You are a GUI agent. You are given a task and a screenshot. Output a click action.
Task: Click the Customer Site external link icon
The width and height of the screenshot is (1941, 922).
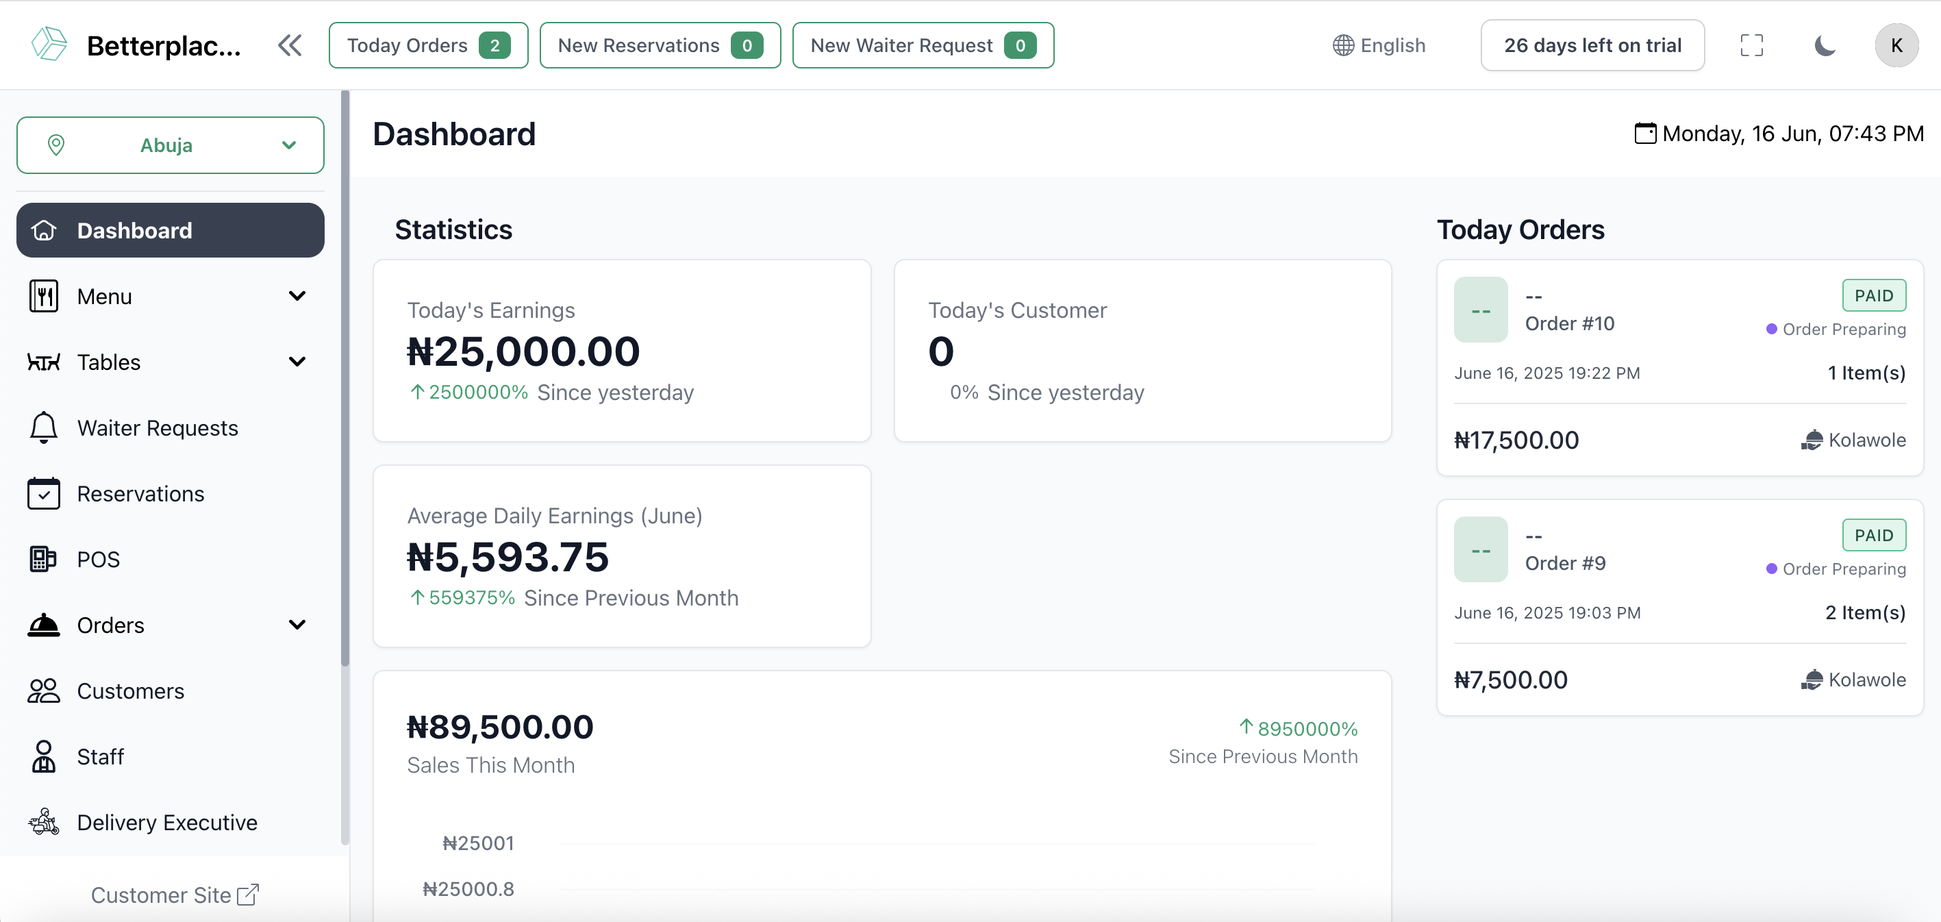click(248, 894)
